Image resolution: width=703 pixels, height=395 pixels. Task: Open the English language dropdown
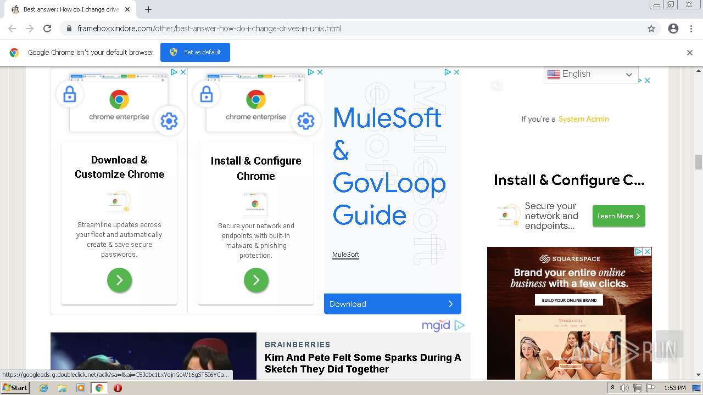(x=590, y=74)
